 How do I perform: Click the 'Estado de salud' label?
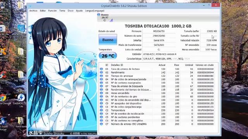[x=107, y=31]
